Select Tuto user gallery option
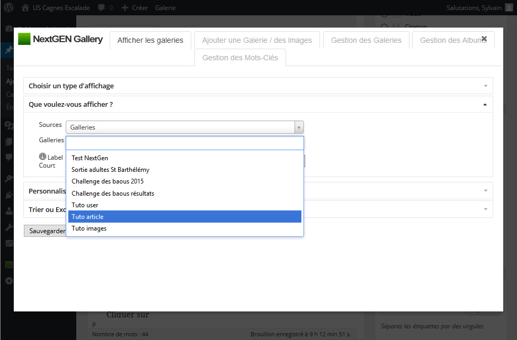The image size is (517, 340). (185, 205)
